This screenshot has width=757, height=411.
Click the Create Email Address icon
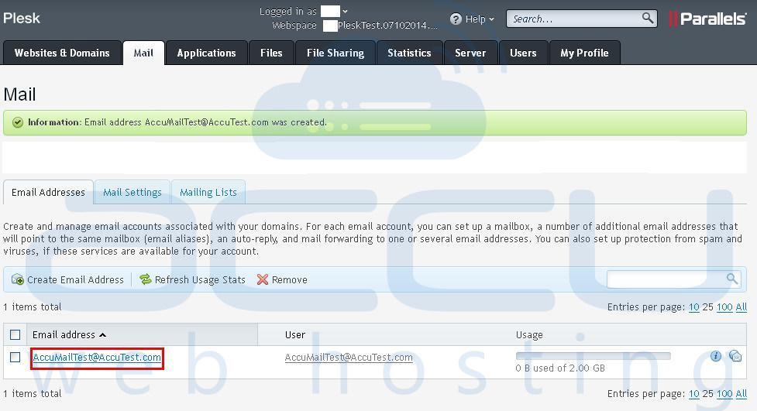tap(18, 279)
